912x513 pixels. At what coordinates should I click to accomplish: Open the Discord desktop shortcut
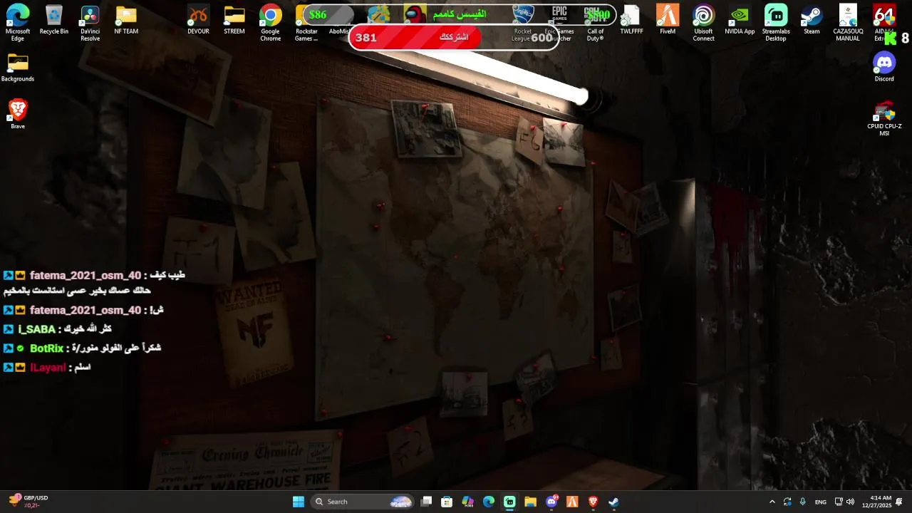pyautogui.click(x=884, y=67)
